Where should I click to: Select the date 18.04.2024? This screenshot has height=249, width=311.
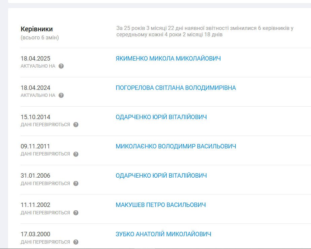click(x=36, y=88)
